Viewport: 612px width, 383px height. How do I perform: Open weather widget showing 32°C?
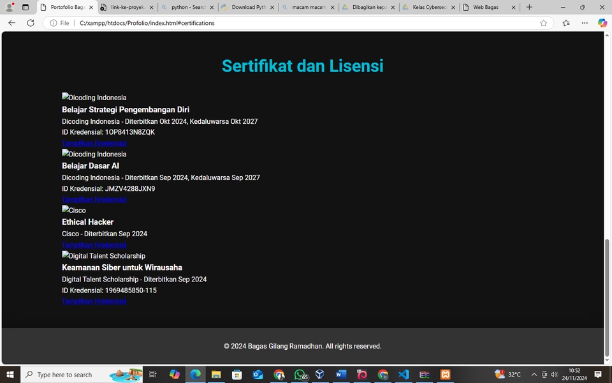508,375
